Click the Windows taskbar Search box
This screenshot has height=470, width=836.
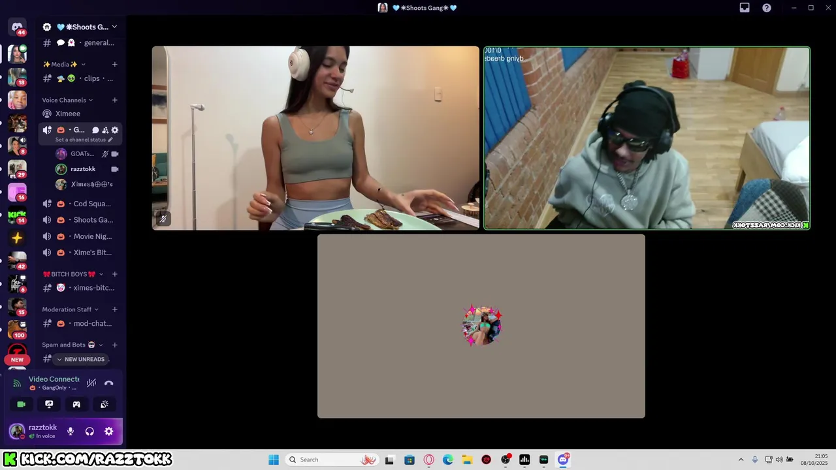332,460
